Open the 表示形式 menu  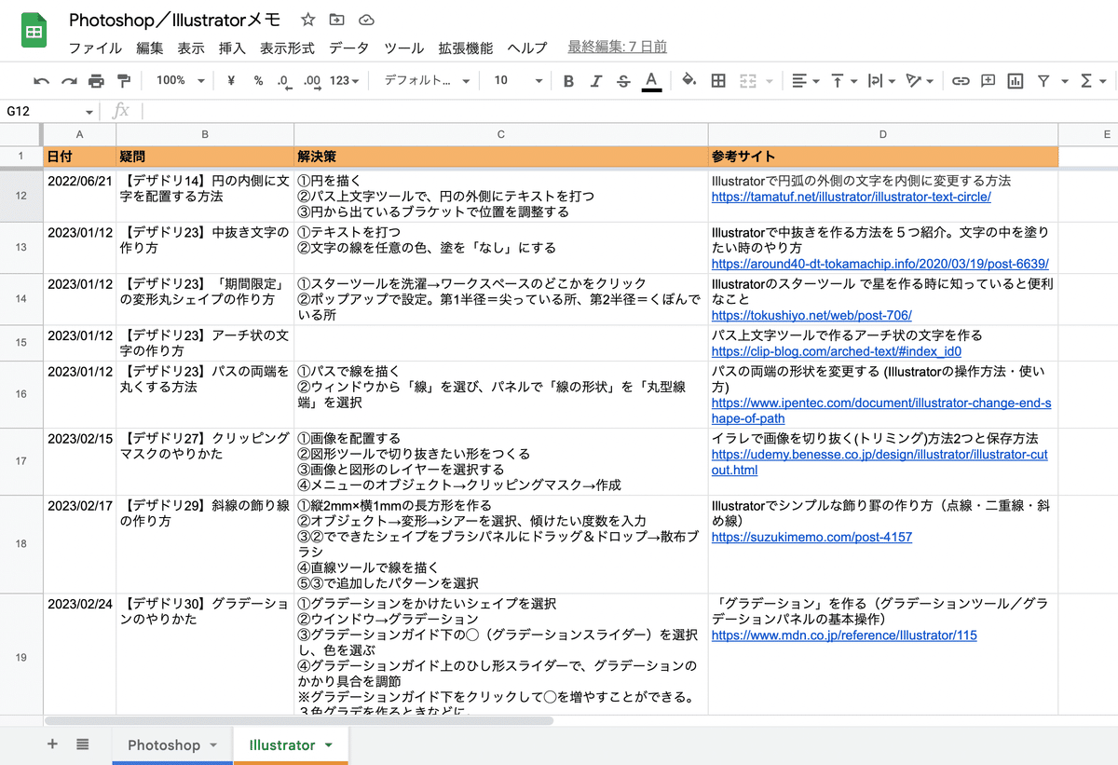coord(287,48)
